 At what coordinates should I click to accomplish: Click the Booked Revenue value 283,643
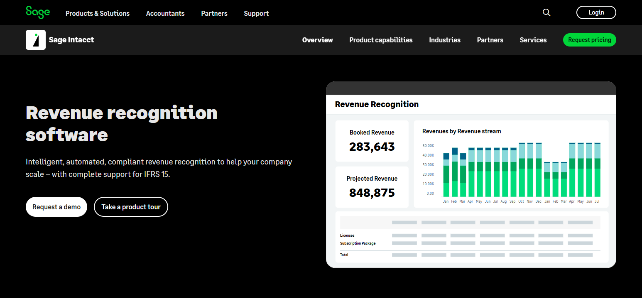[x=372, y=147]
